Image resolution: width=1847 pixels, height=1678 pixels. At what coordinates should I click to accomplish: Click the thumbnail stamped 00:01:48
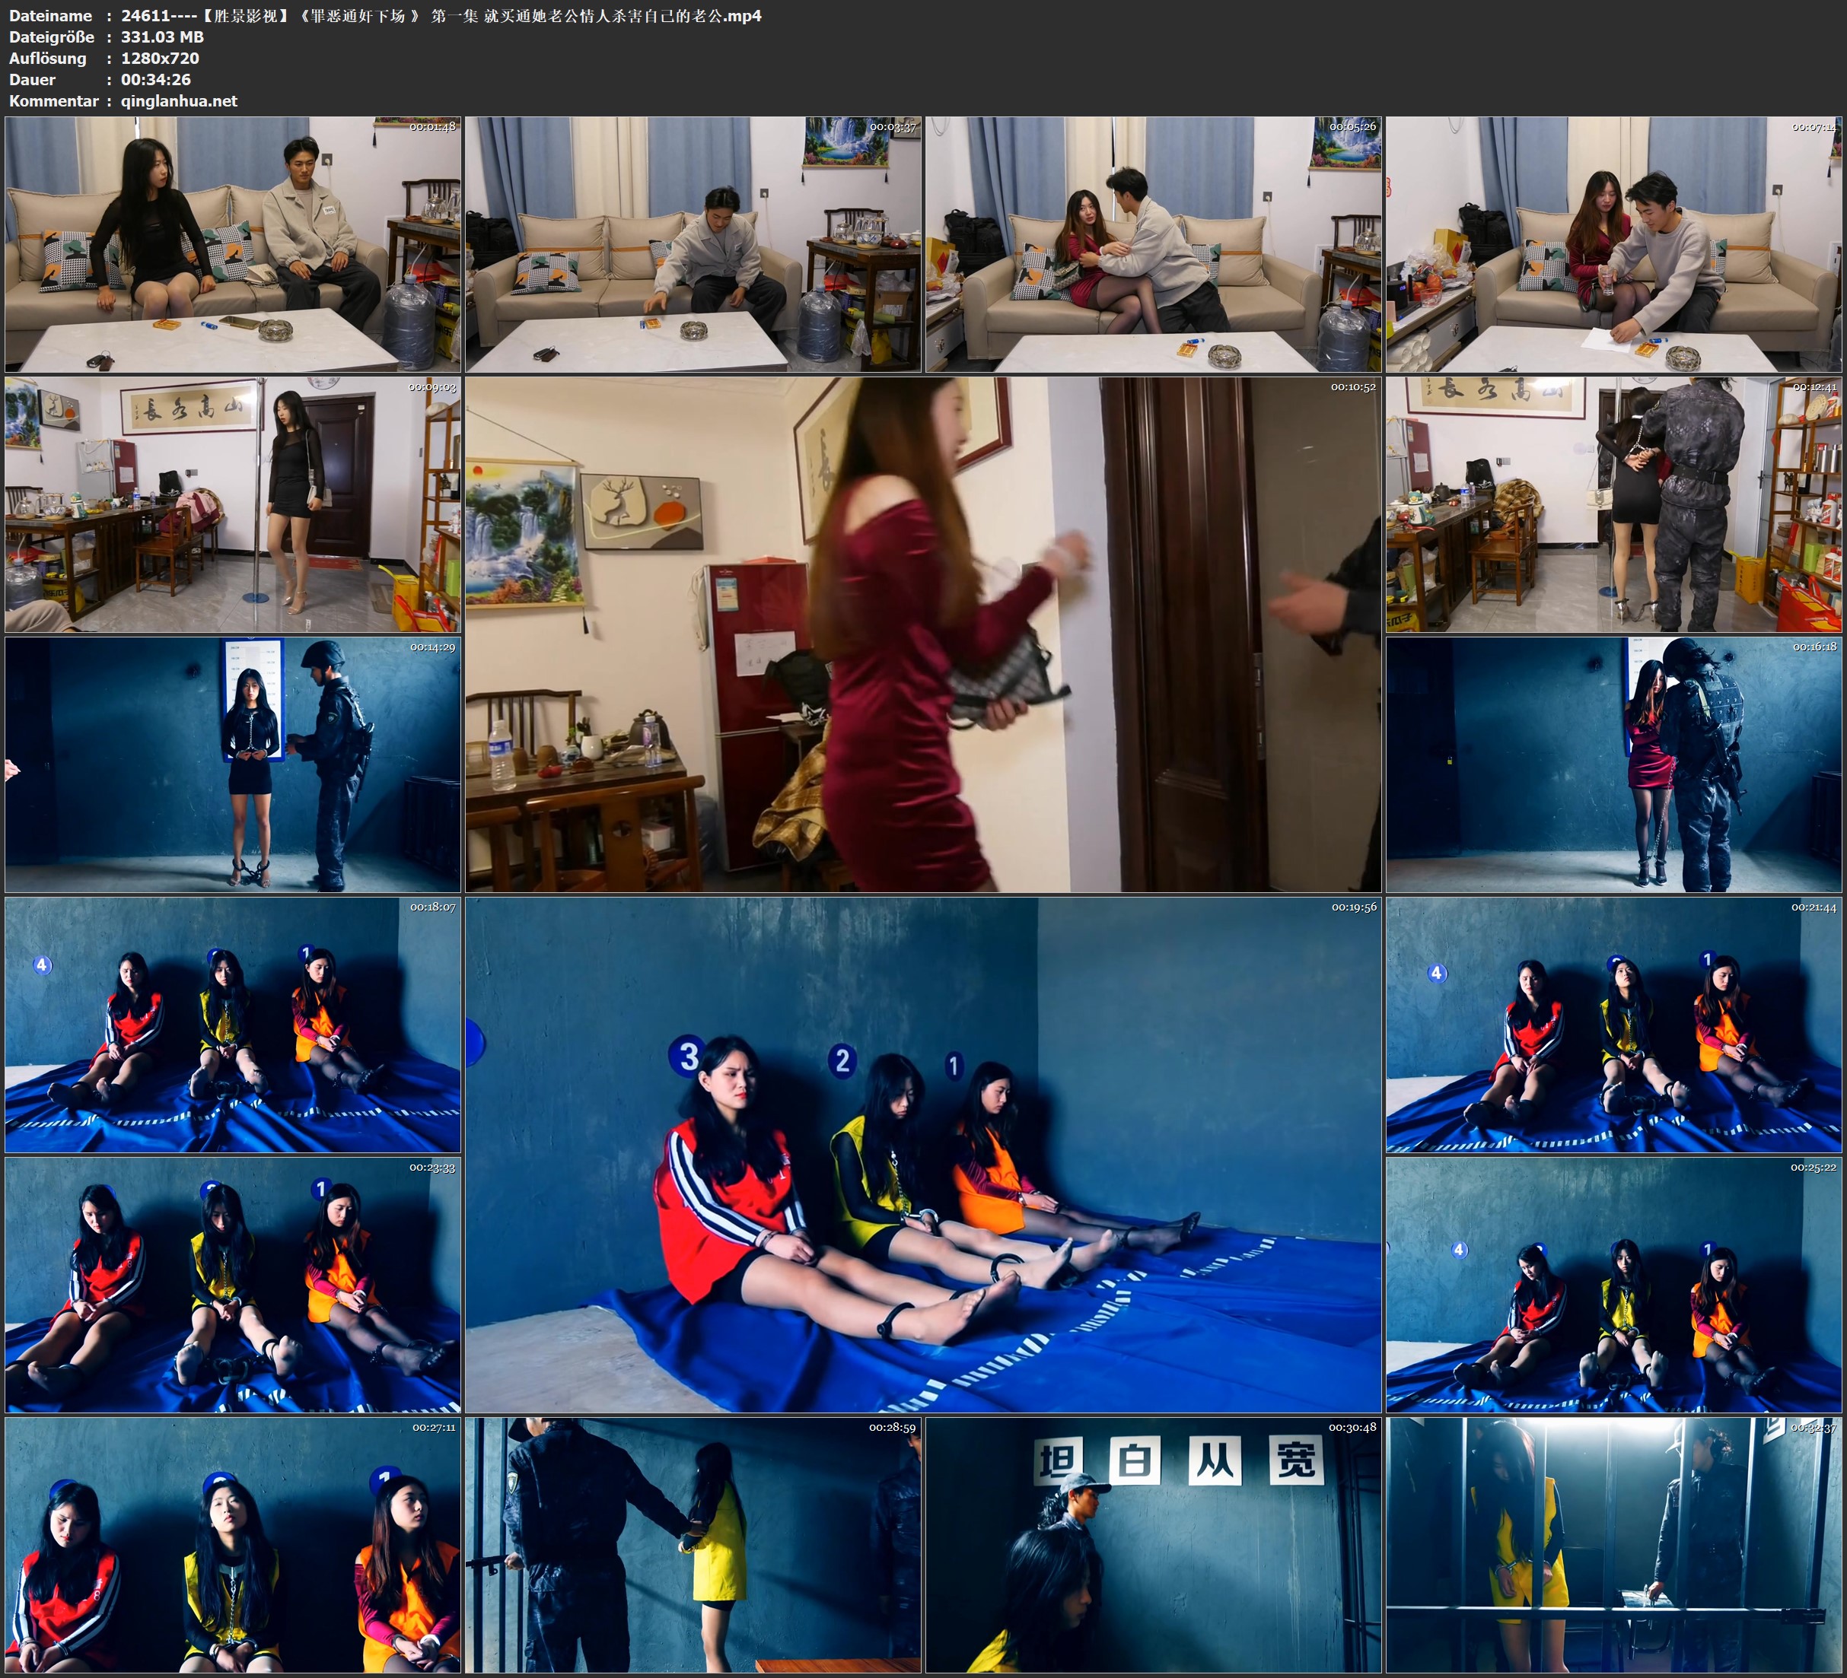(233, 243)
